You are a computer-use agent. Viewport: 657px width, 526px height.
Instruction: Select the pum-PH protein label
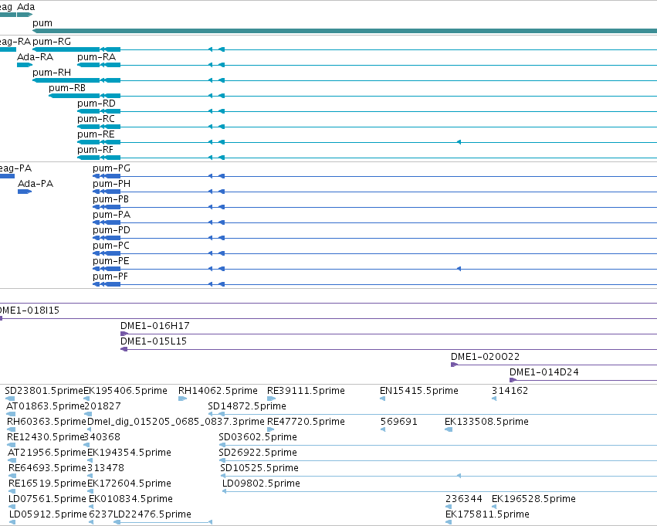[x=111, y=184]
